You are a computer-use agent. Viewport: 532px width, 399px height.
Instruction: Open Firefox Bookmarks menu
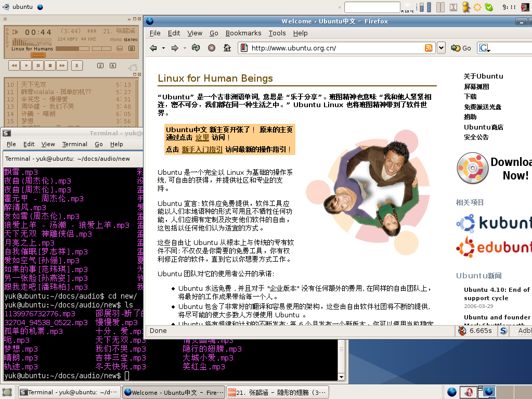coord(243,33)
